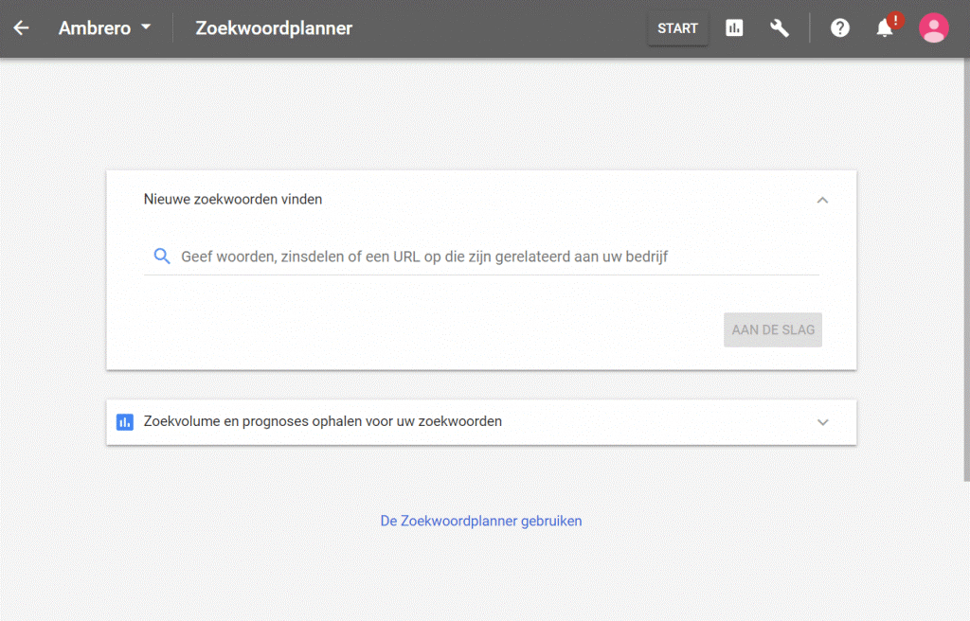
Task: Click the Nieuwe zoekwoorden vinden heading
Action: pos(233,200)
